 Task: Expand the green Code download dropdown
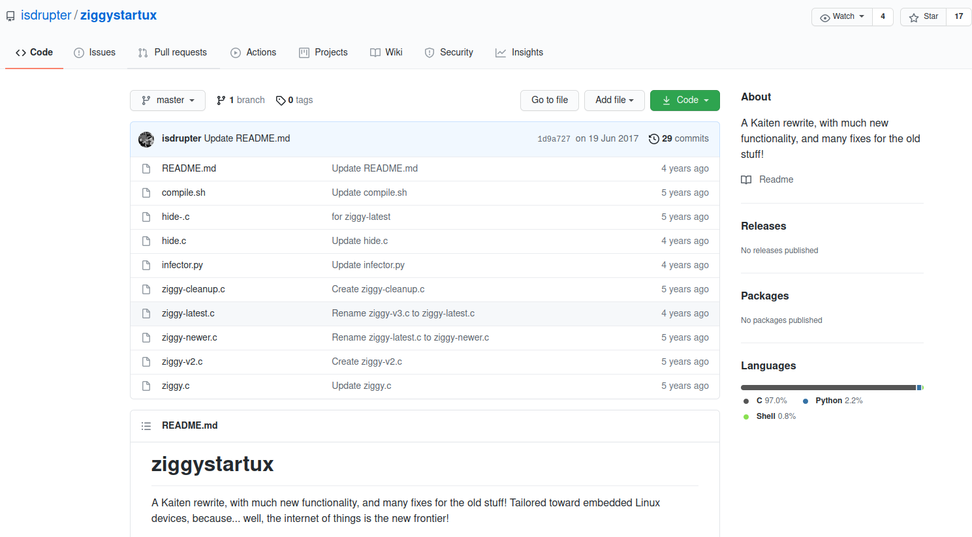[685, 100]
